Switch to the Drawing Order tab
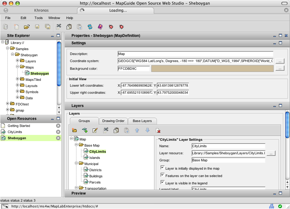 113,121
